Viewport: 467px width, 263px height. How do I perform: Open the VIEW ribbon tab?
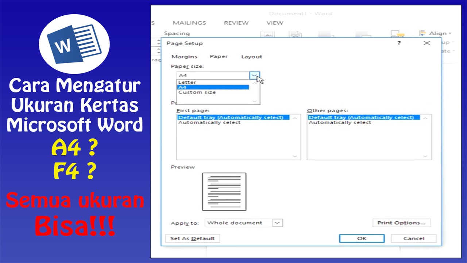(x=275, y=23)
